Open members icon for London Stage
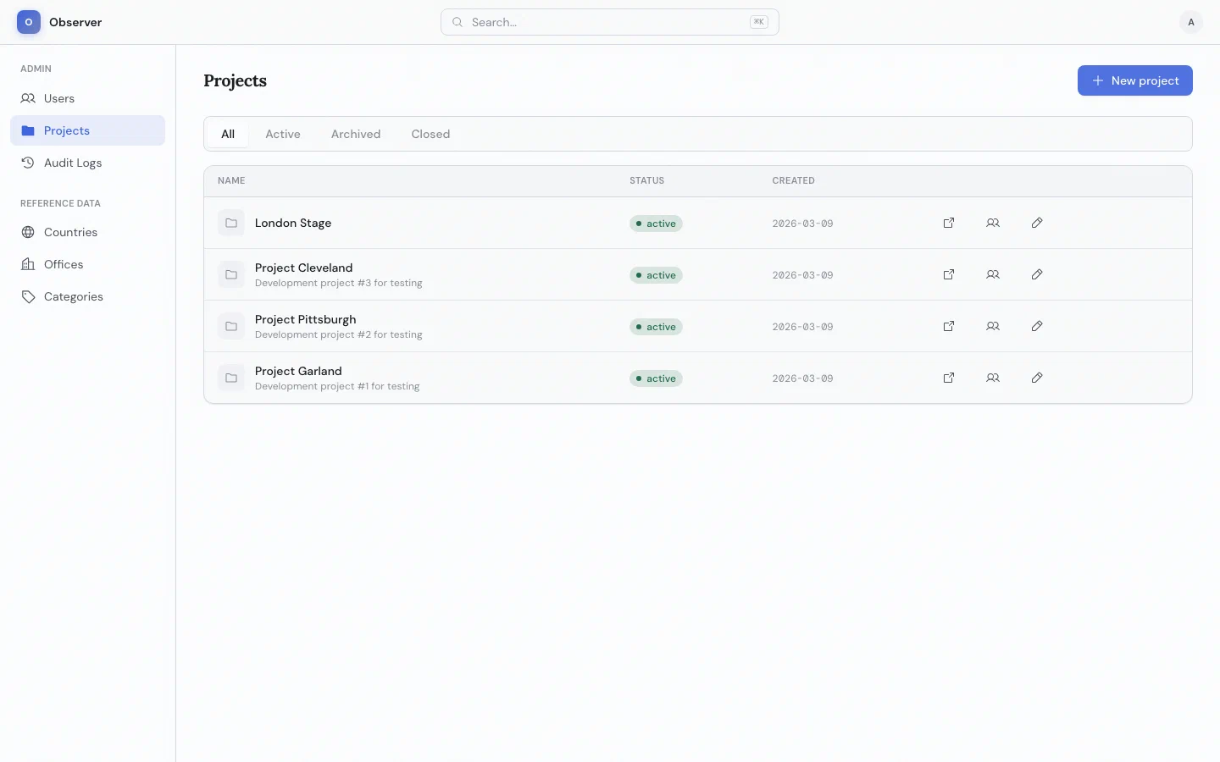 pos(993,223)
